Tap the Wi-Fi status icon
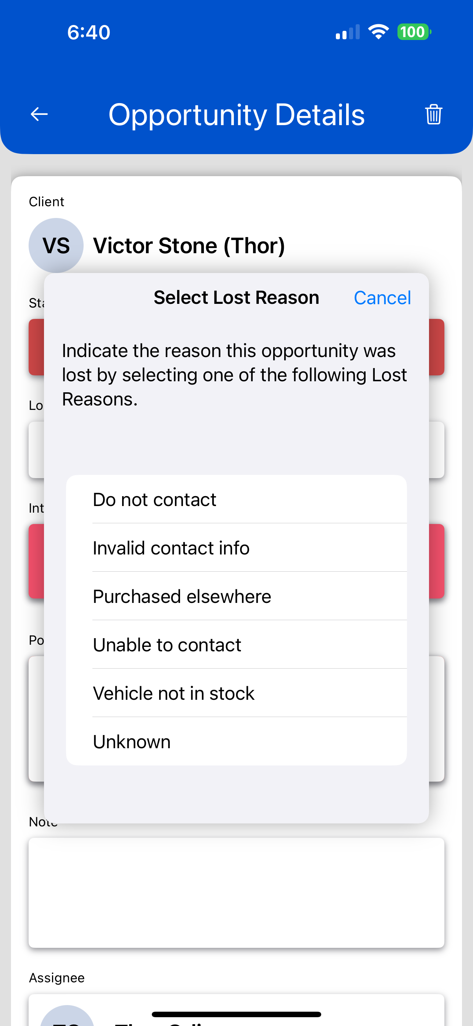 pos(378,32)
